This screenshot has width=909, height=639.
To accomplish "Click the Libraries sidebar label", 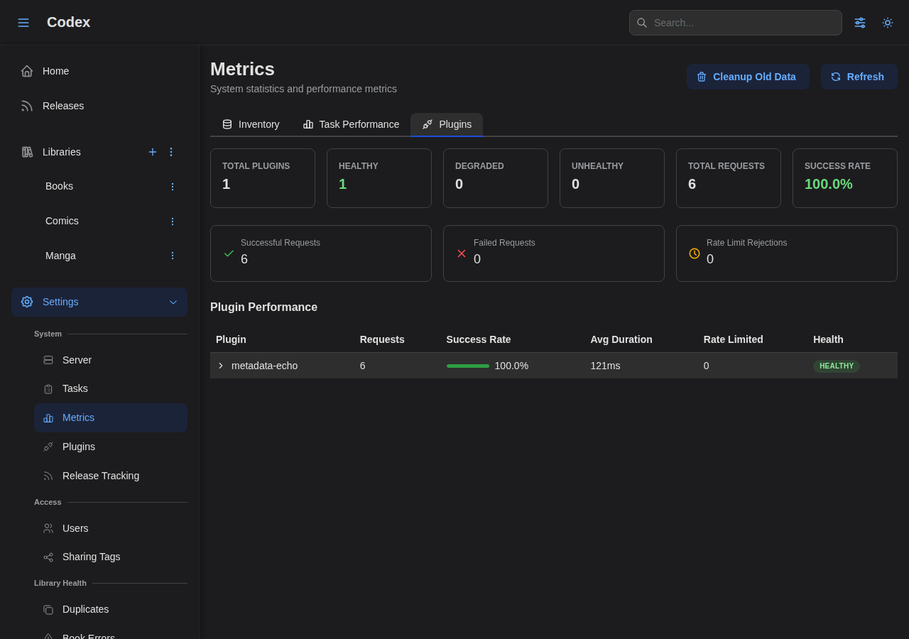I will [x=62, y=152].
